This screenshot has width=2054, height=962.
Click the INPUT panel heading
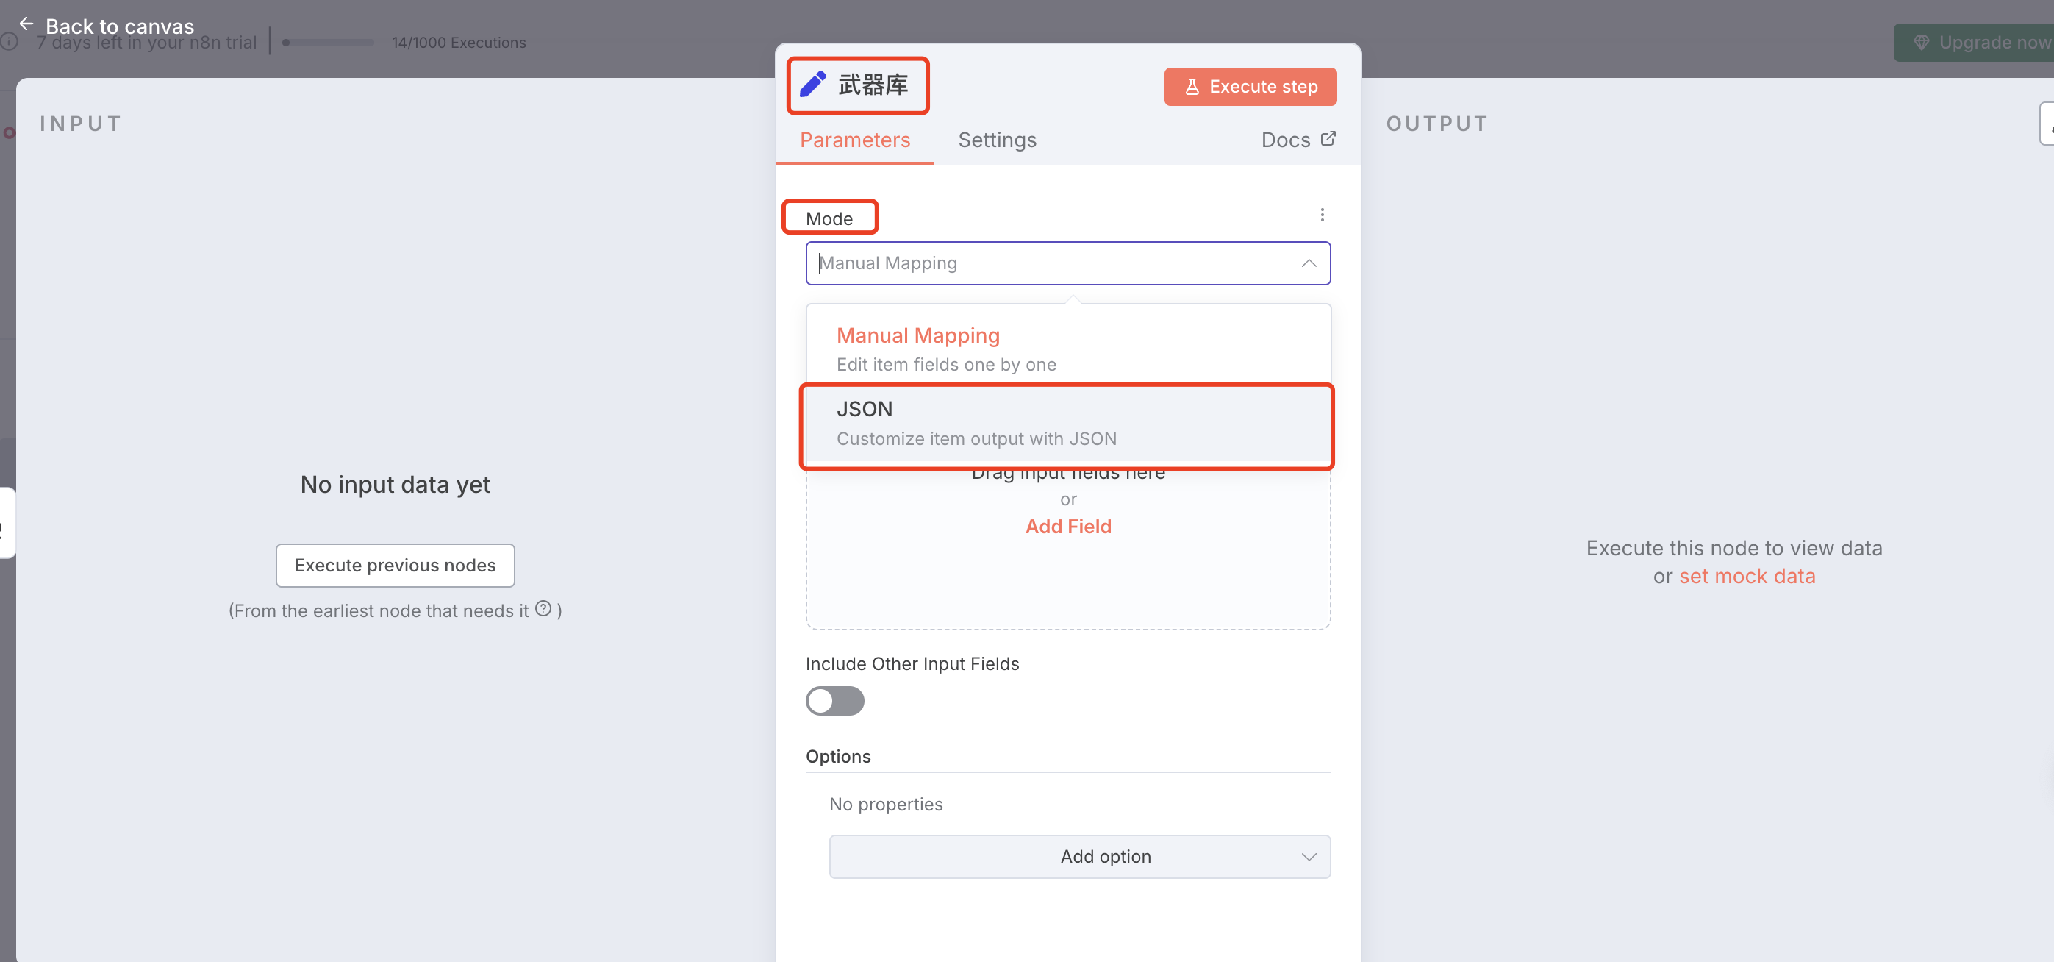(x=81, y=124)
